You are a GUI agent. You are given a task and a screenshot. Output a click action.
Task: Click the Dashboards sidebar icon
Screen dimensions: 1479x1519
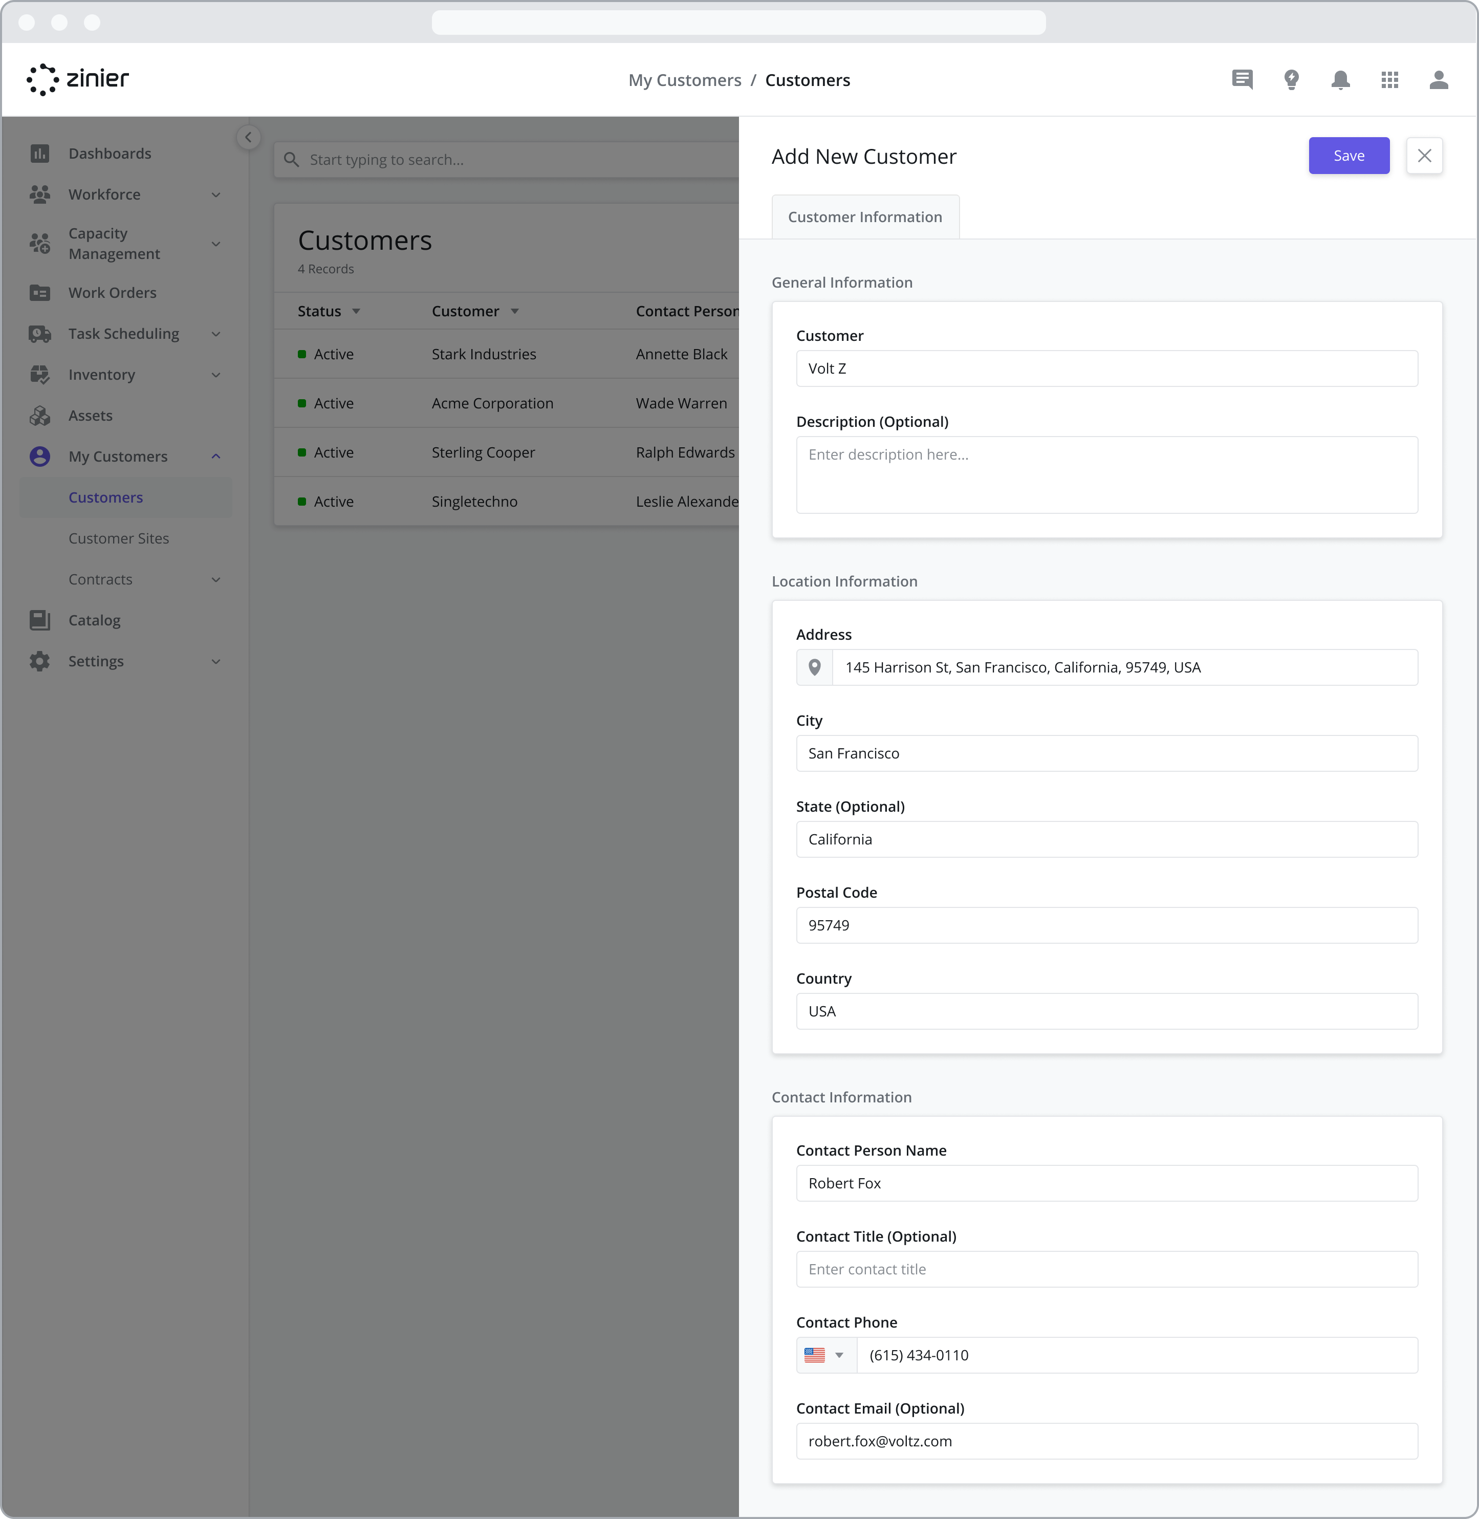(x=39, y=153)
